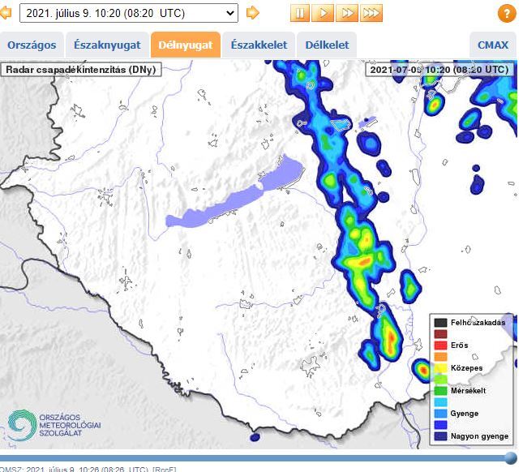This screenshot has height=472, width=523.
Task: Click the red Erős legend swatch
Action: tap(440, 345)
